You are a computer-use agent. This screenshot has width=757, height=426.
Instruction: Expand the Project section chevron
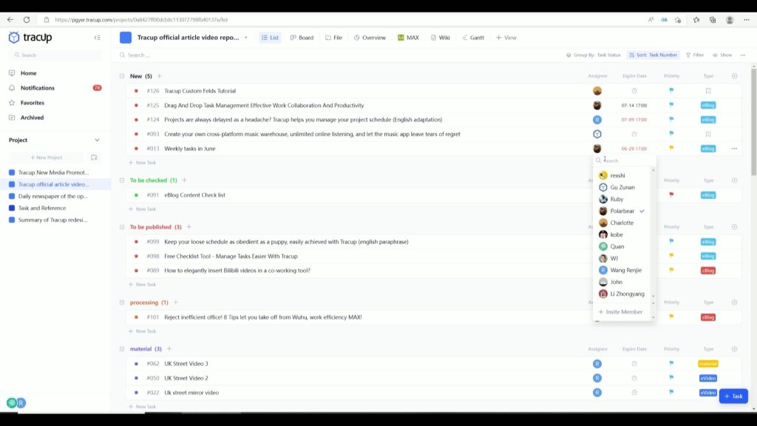pyautogui.click(x=97, y=140)
